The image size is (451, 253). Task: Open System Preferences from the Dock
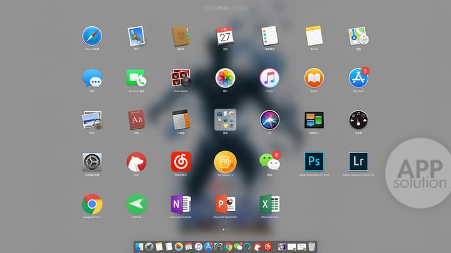click(219, 246)
